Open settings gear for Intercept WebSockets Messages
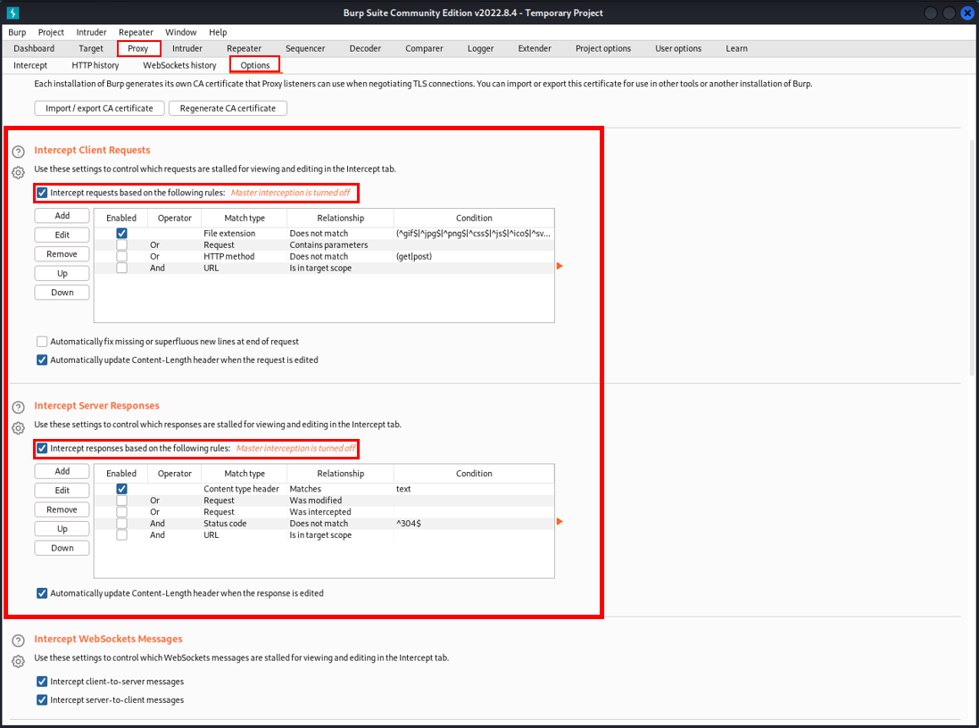Screen dimensions: 979x728 [x=18, y=661]
